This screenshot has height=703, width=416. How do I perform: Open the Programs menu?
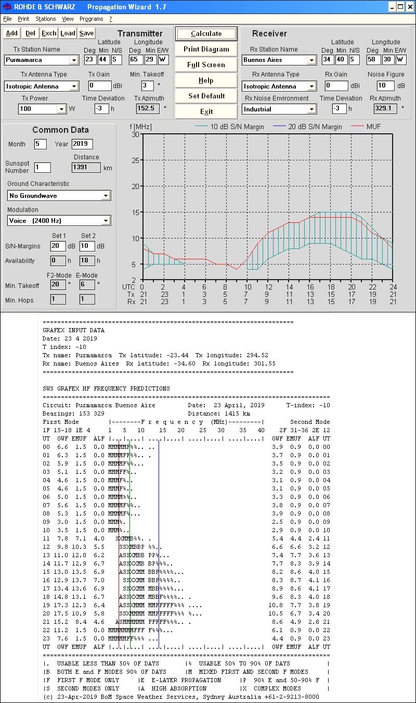92,19
